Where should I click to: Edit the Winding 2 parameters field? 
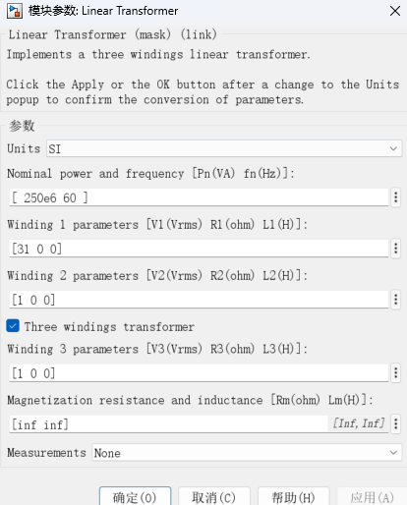coord(199,300)
